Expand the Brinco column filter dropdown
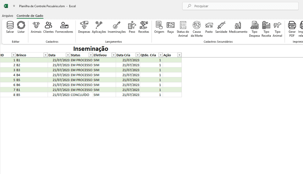Image resolution: width=303 pixels, height=174 pixels. pyautogui.click(x=46, y=55)
